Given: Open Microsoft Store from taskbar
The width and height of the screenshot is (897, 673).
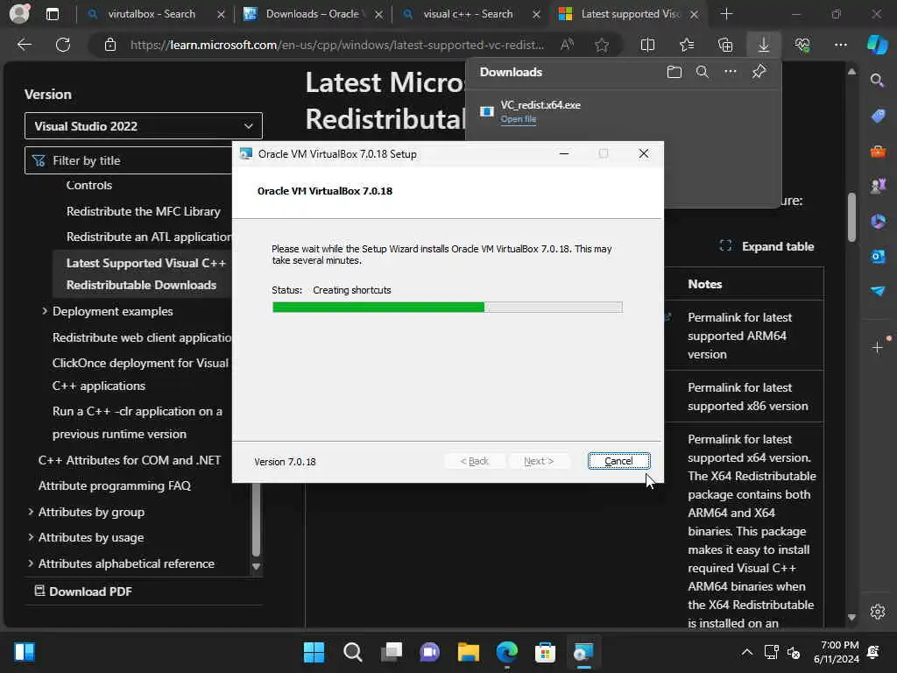Looking at the screenshot, I should tap(545, 652).
